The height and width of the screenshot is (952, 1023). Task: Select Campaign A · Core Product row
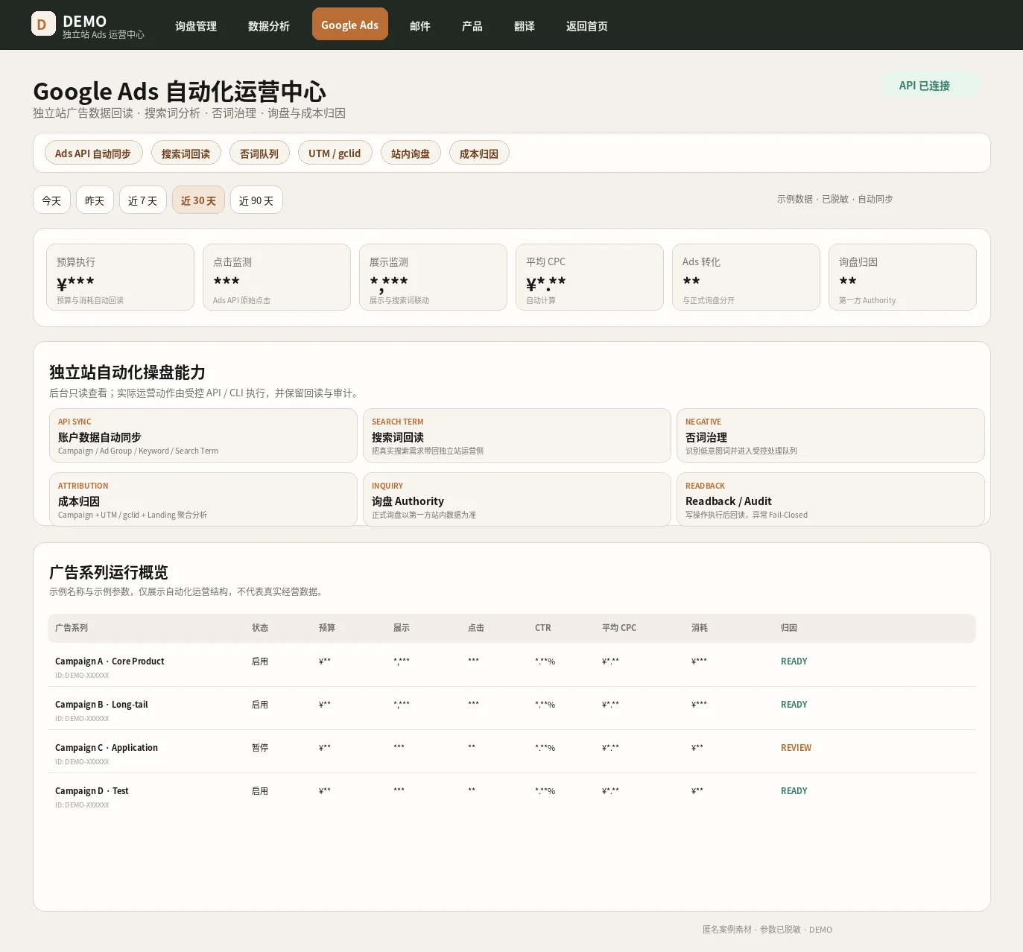tap(512, 665)
